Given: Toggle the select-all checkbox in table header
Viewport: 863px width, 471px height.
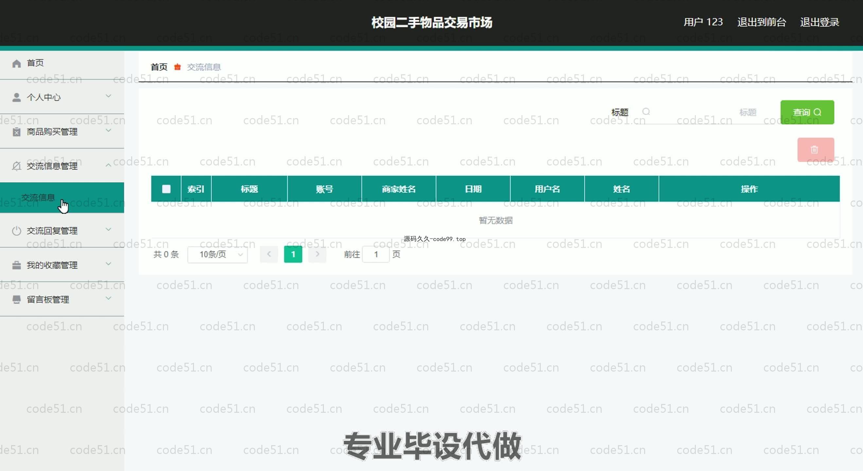Looking at the screenshot, I should [x=166, y=189].
